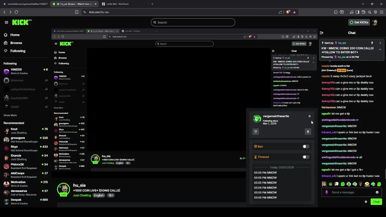Open Phinxx2K recommended channel
Viewport: 386px width, 217px height.
26,166
